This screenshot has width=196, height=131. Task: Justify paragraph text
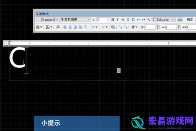(x=81, y=27)
